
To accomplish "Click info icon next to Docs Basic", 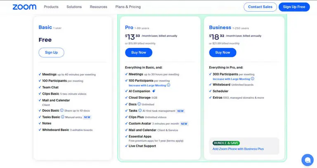I will pyautogui.click(x=62, y=110).
